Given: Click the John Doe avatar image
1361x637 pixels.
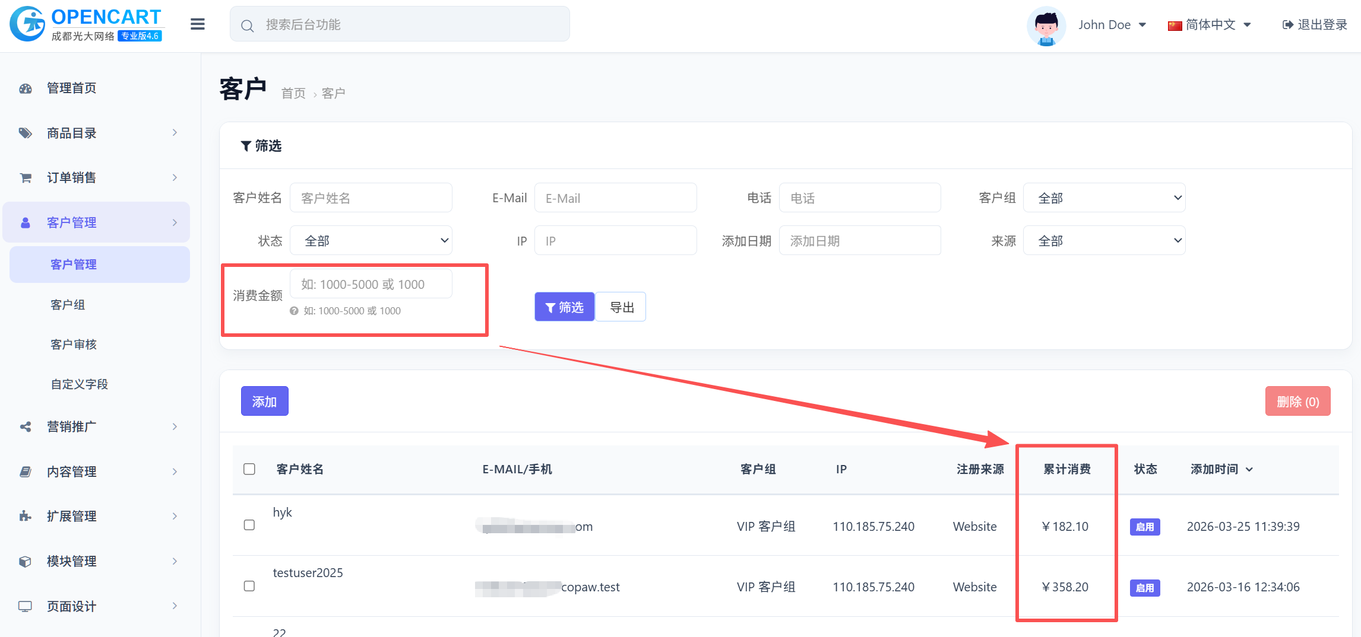Looking at the screenshot, I should click(x=1046, y=26).
